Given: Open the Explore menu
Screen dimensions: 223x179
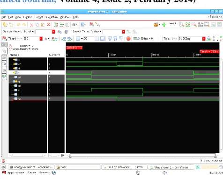Looking at the screenshot, I should click(x=28, y=17).
